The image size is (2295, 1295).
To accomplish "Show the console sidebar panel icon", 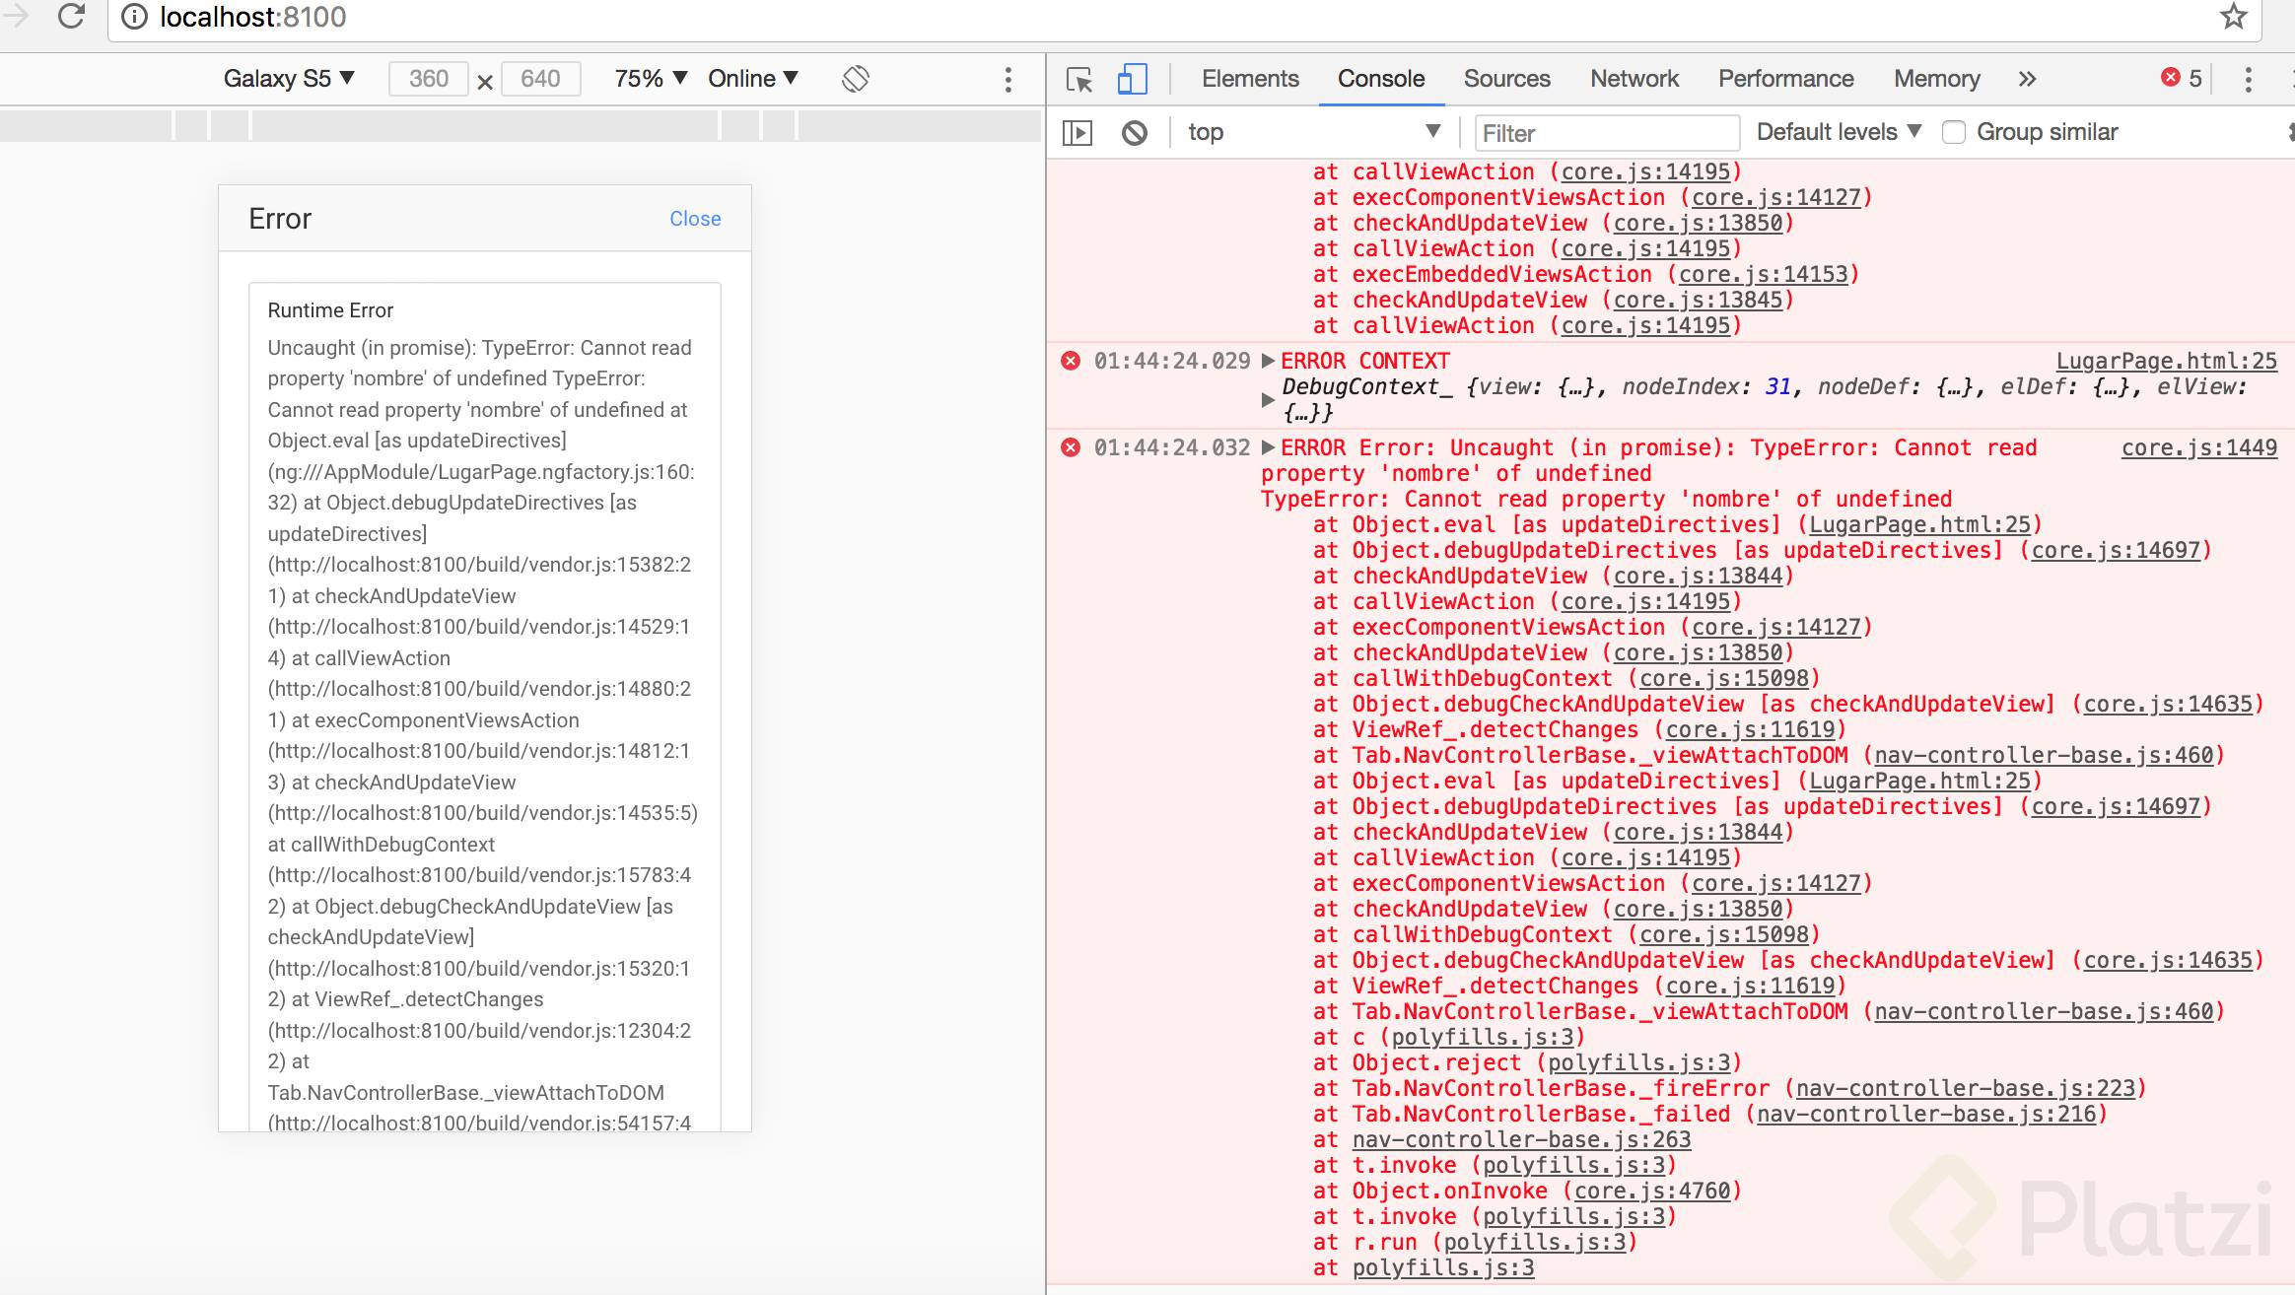I will pos(1078,132).
